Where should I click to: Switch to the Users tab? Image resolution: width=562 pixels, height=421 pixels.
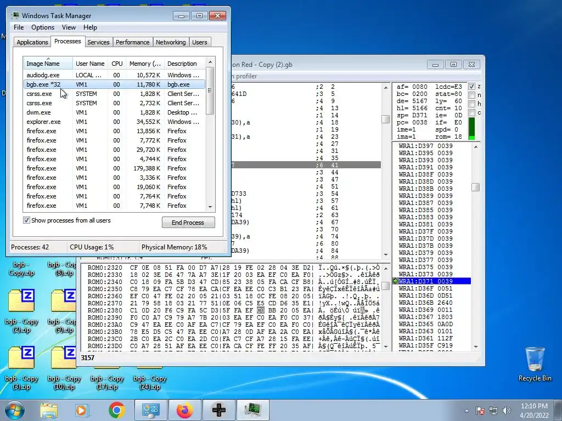coord(200,42)
